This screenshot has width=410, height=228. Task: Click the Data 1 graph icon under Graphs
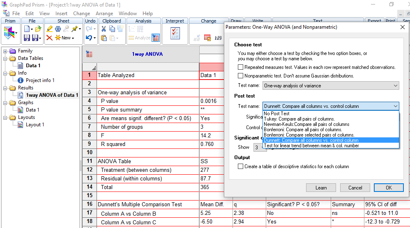[x=21, y=110]
